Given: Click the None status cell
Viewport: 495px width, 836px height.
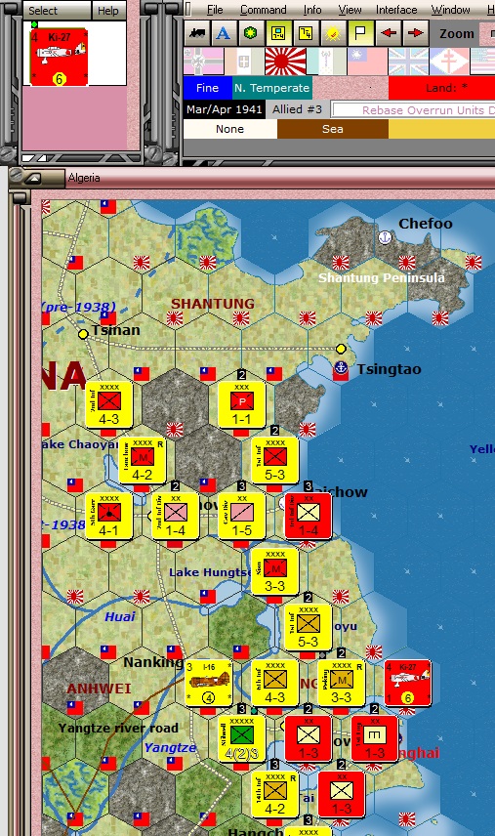Looking at the screenshot, I should click(229, 129).
